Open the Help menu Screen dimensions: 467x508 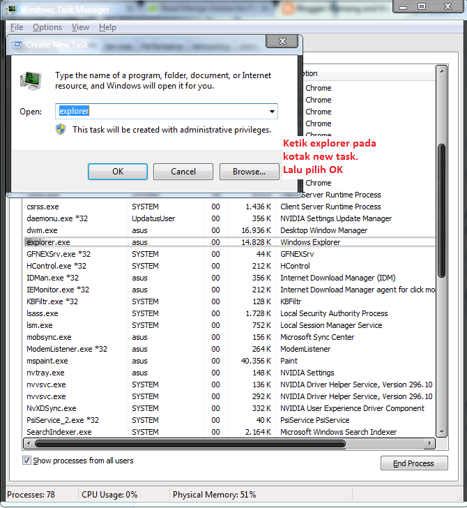[107, 27]
